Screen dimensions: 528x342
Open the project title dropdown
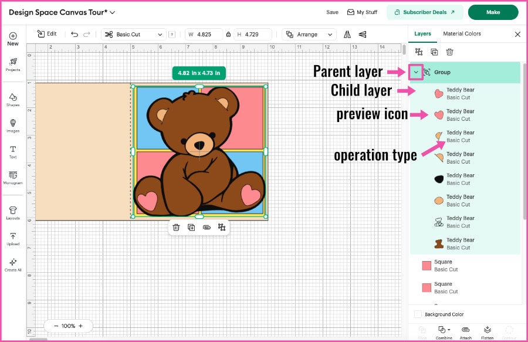click(113, 12)
